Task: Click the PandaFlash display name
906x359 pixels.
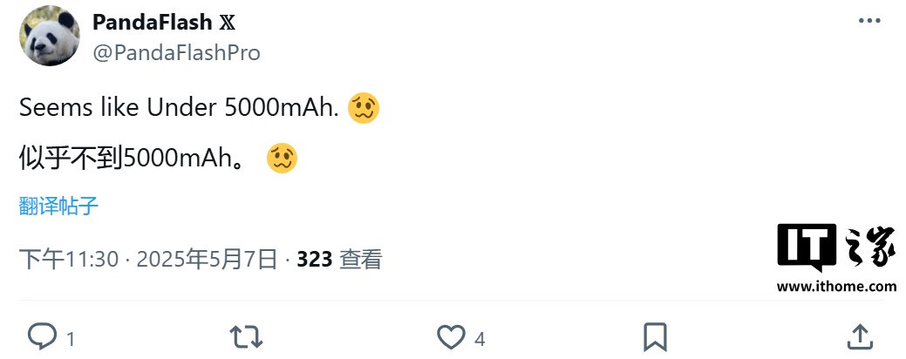Action: click(x=152, y=23)
